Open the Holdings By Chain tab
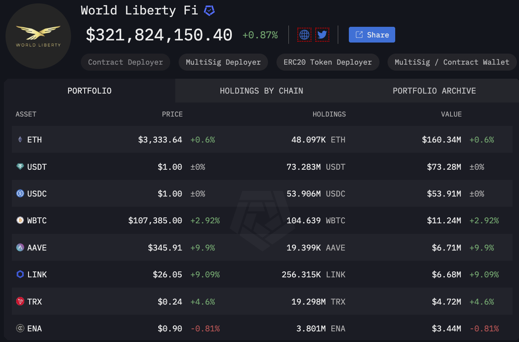Screen dimensions: 519x342 pos(262,91)
